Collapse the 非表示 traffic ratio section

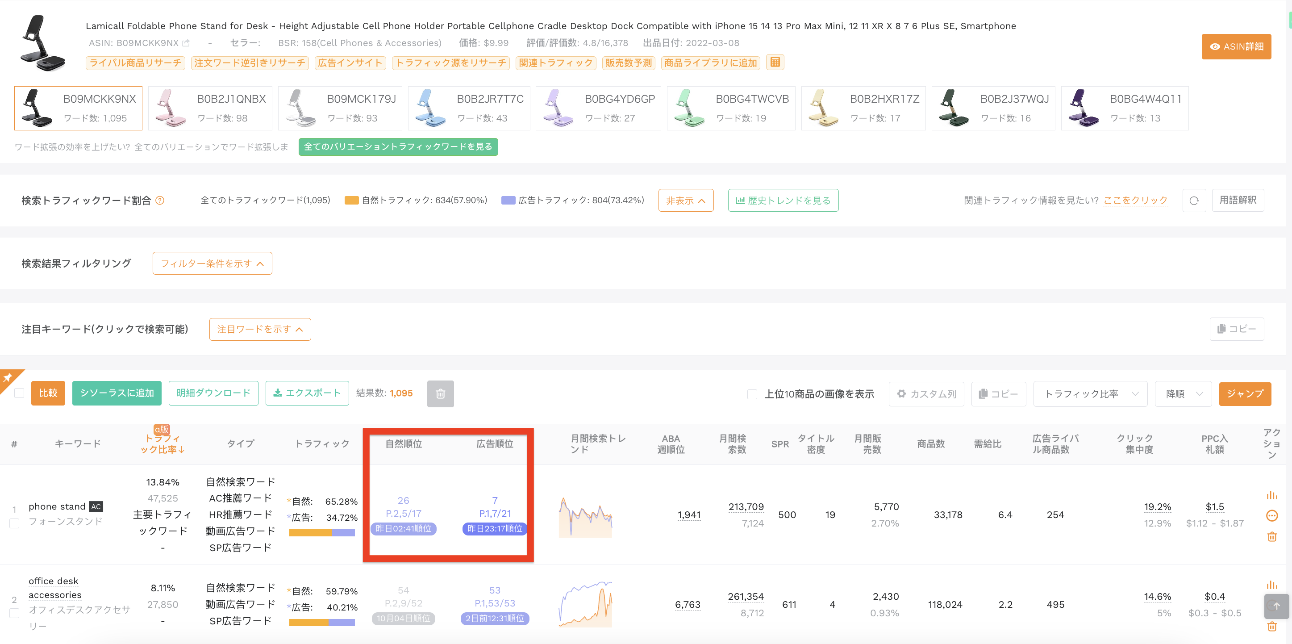686,201
